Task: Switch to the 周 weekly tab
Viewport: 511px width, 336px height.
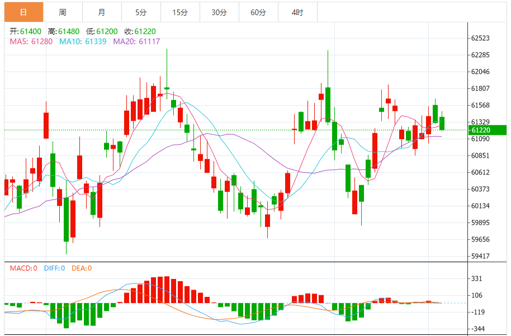Action: coord(63,12)
